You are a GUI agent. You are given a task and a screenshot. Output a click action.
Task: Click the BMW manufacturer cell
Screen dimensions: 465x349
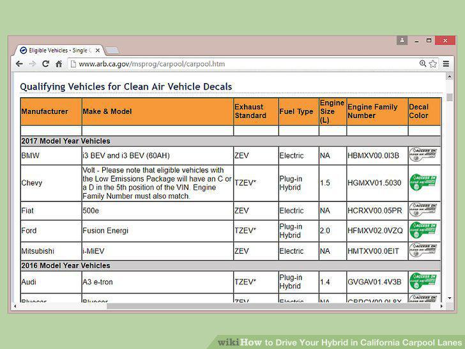tap(51, 155)
